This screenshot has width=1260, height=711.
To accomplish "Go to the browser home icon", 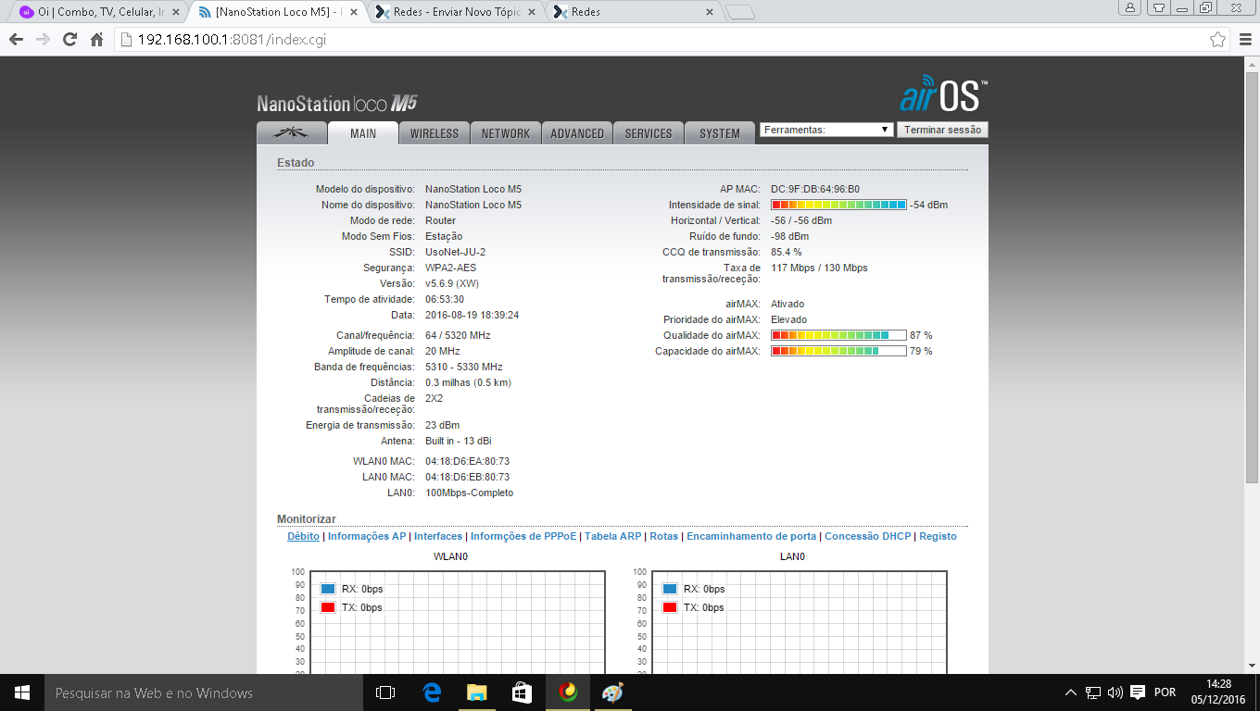I will pyautogui.click(x=96, y=40).
